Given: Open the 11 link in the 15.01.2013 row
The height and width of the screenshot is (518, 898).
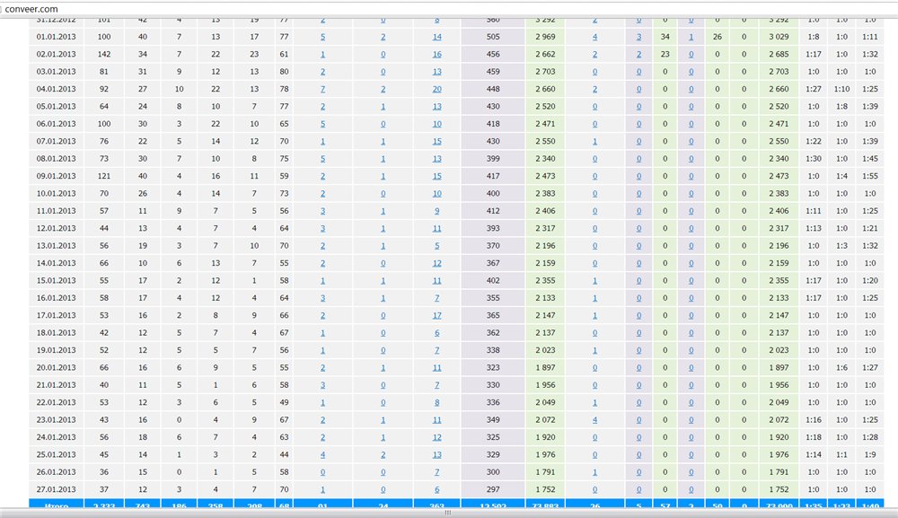Looking at the screenshot, I should [437, 280].
